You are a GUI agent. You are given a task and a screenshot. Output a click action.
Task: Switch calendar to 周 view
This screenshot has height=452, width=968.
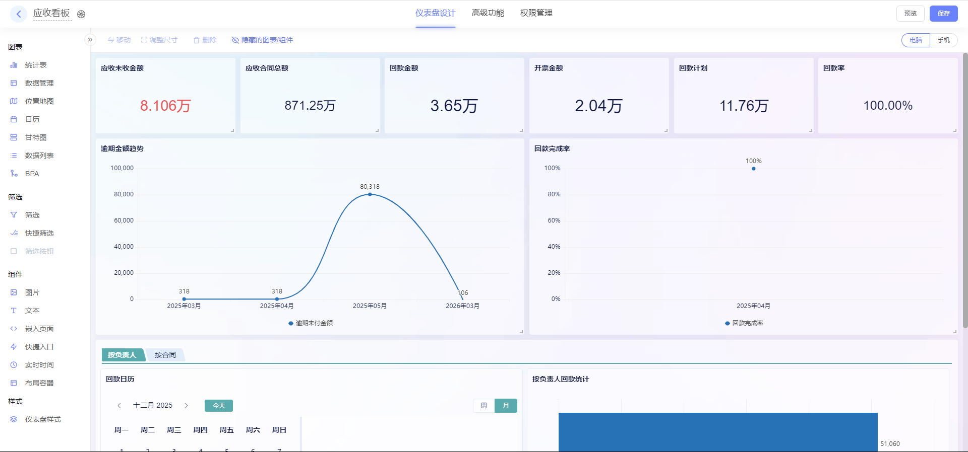(483, 406)
